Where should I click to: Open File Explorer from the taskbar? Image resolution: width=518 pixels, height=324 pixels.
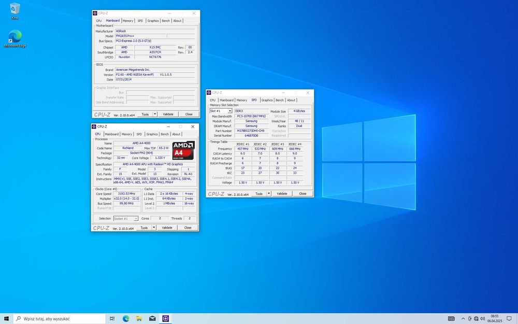coord(139,319)
